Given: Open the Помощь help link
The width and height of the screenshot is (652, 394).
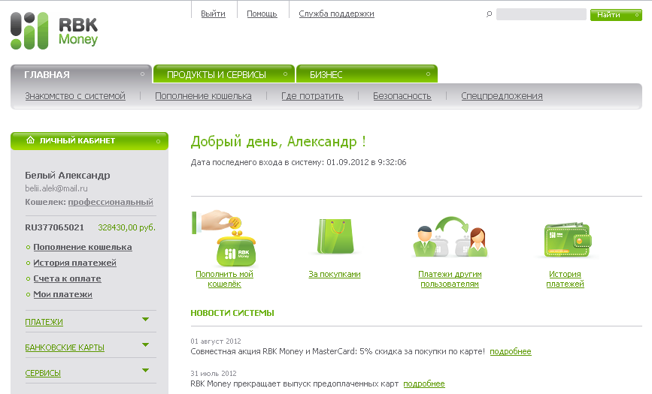Looking at the screenshot, I should [262, 14].
